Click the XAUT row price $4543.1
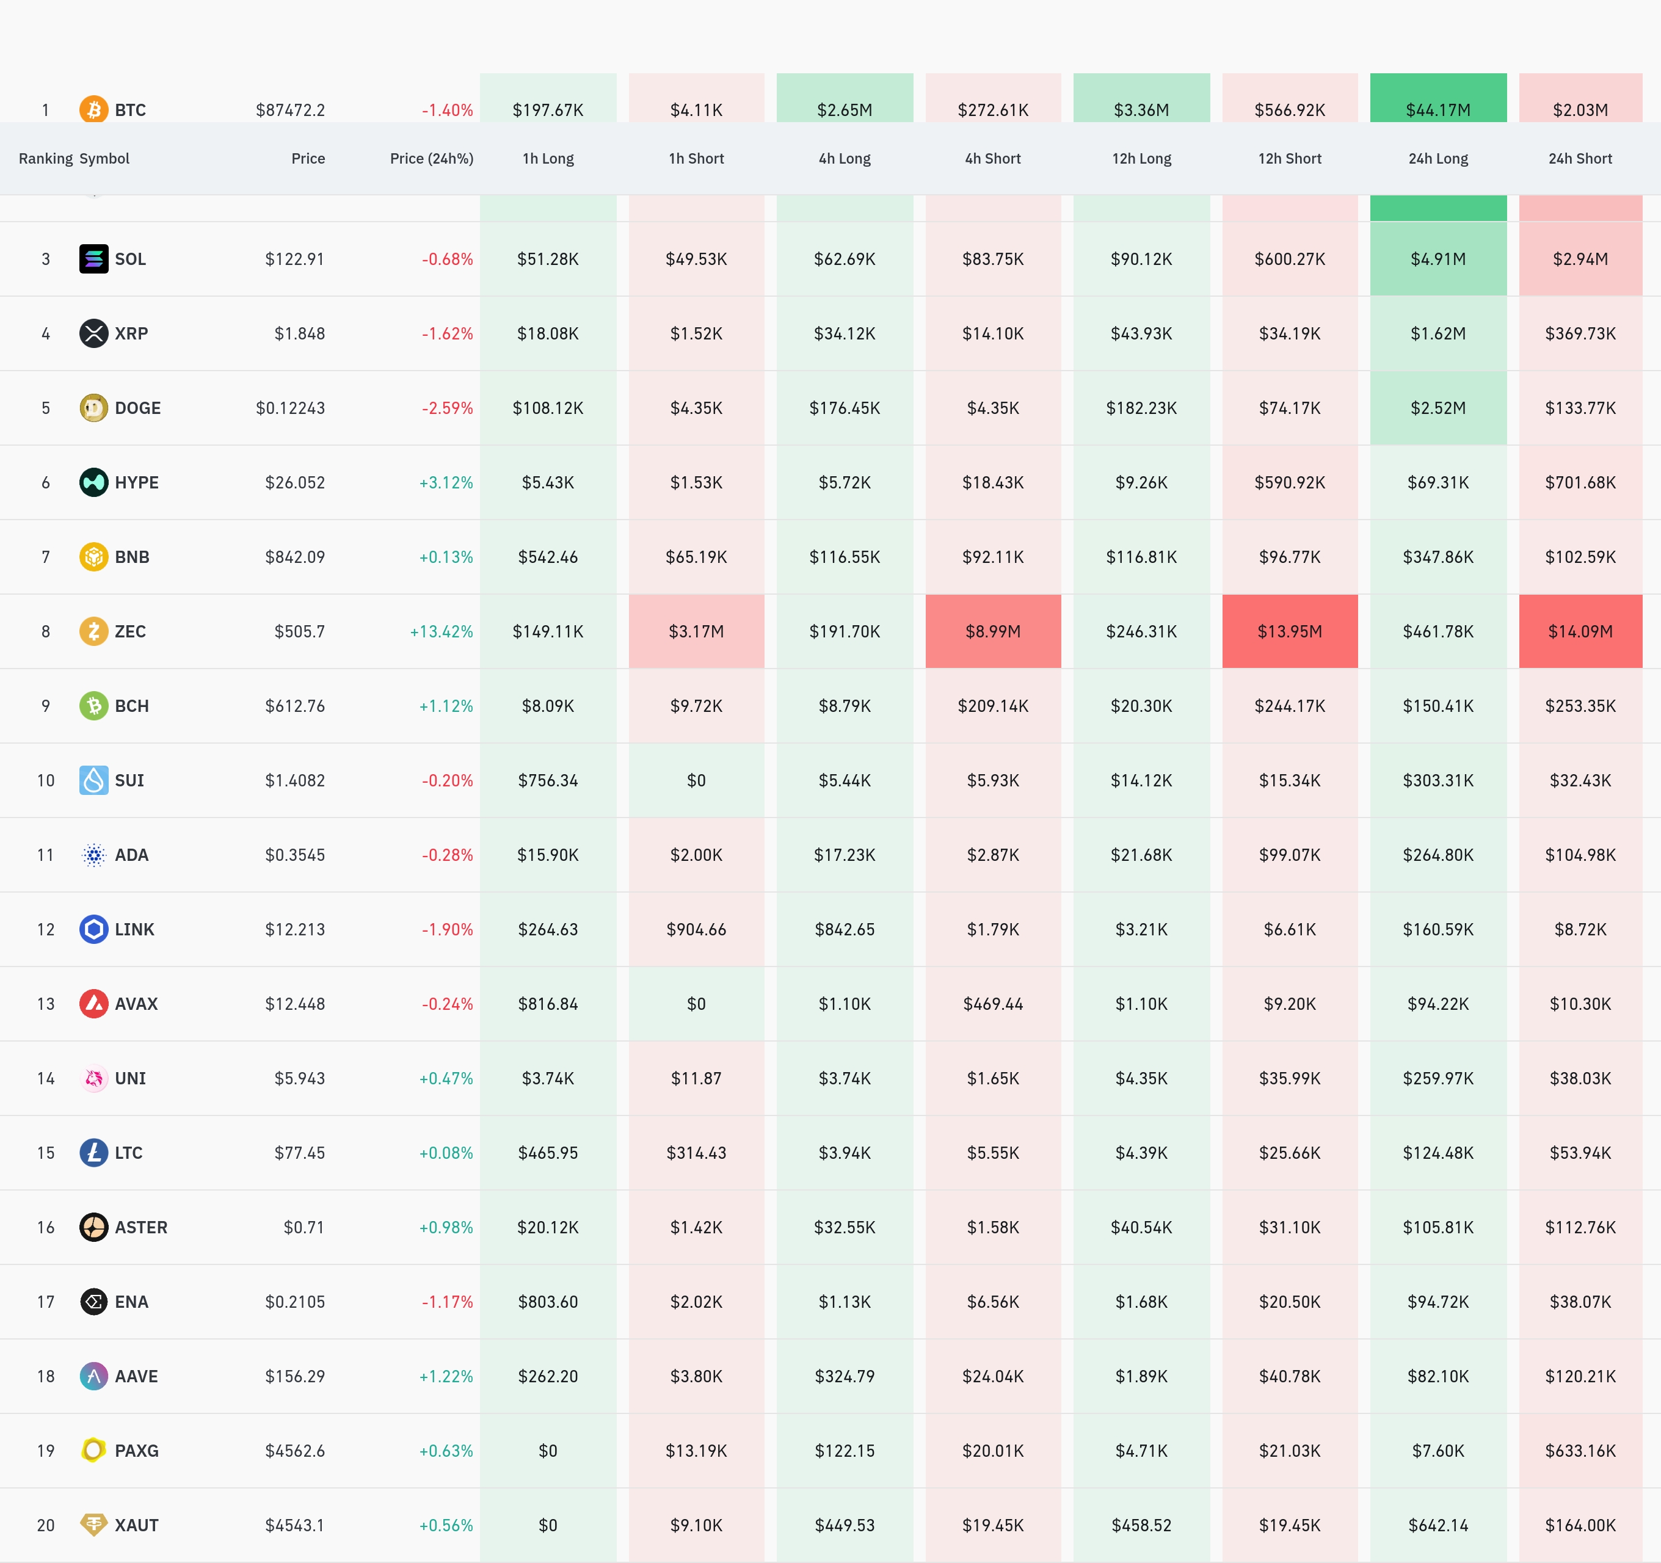Screen dimensions: 1661x1563 point(295,1525)
